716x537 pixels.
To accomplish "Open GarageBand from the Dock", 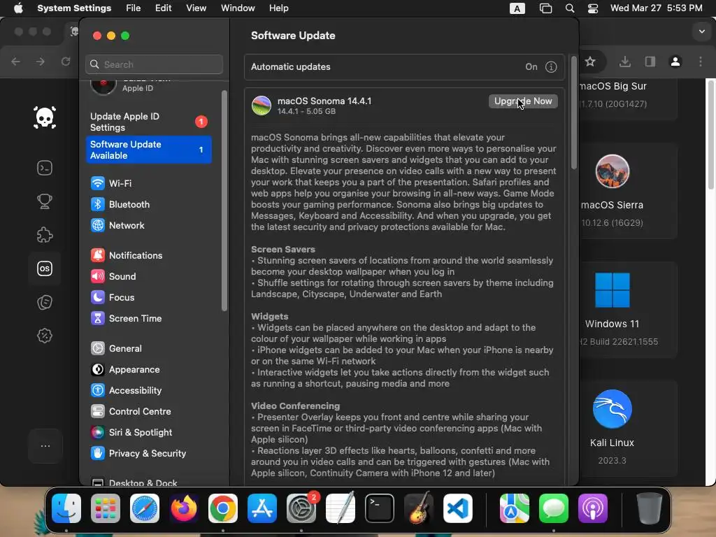I will 419,508.
